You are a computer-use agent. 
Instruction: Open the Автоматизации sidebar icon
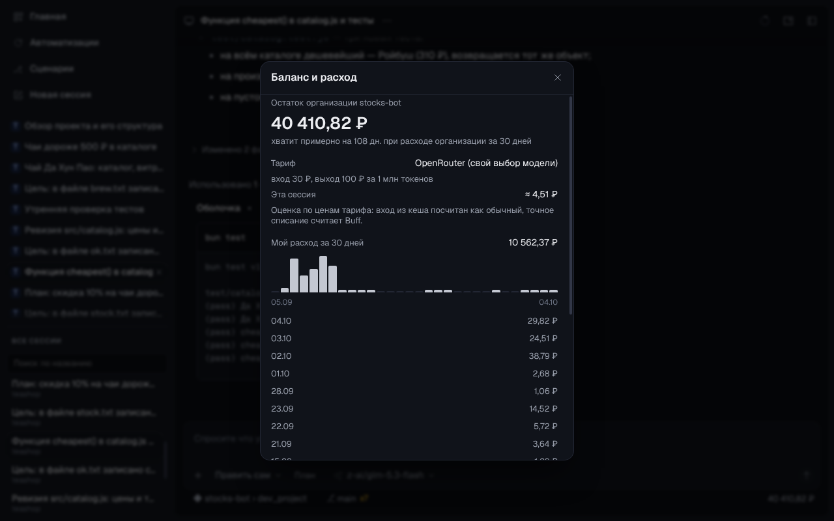coord(18,42)
